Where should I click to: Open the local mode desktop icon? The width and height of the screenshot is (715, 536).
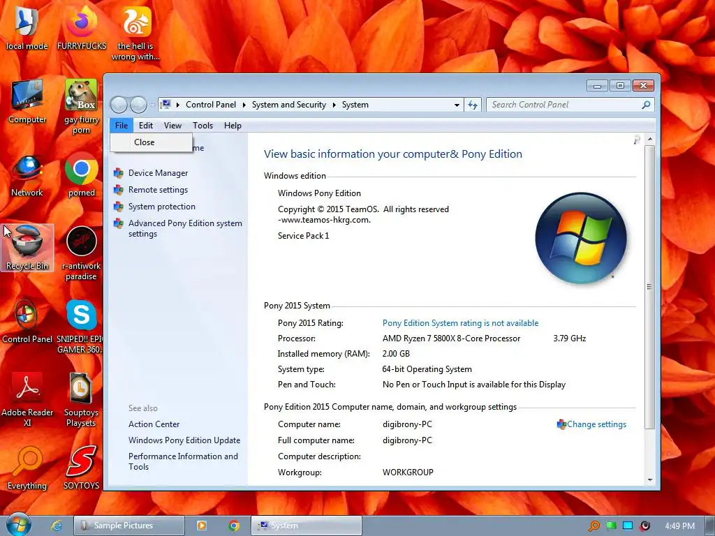pos(27,28)
